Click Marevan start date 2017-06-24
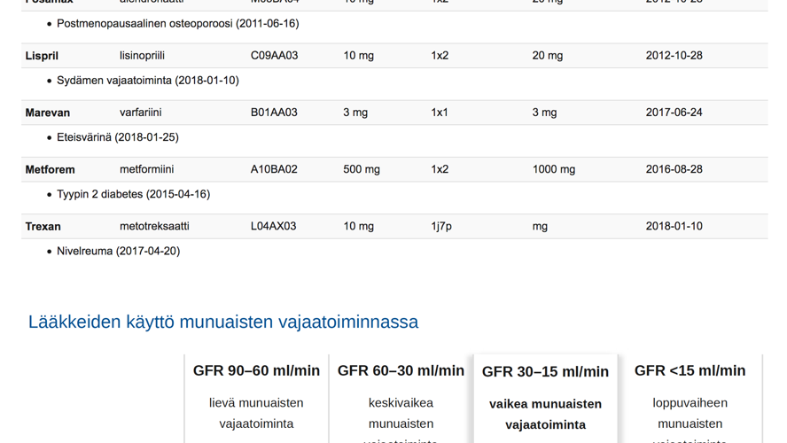Screen dimensions: 787x443 pos(674,113)
